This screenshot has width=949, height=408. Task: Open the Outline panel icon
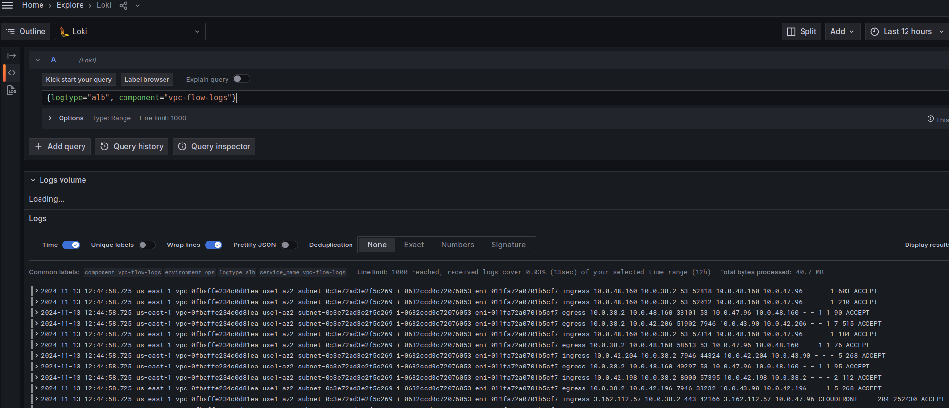[11, 31]
